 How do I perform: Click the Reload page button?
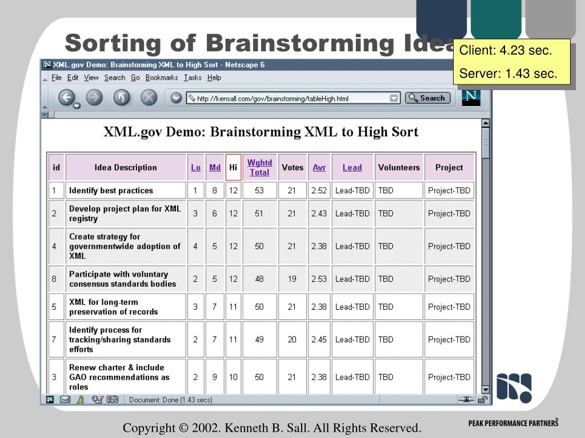(122, 98)
